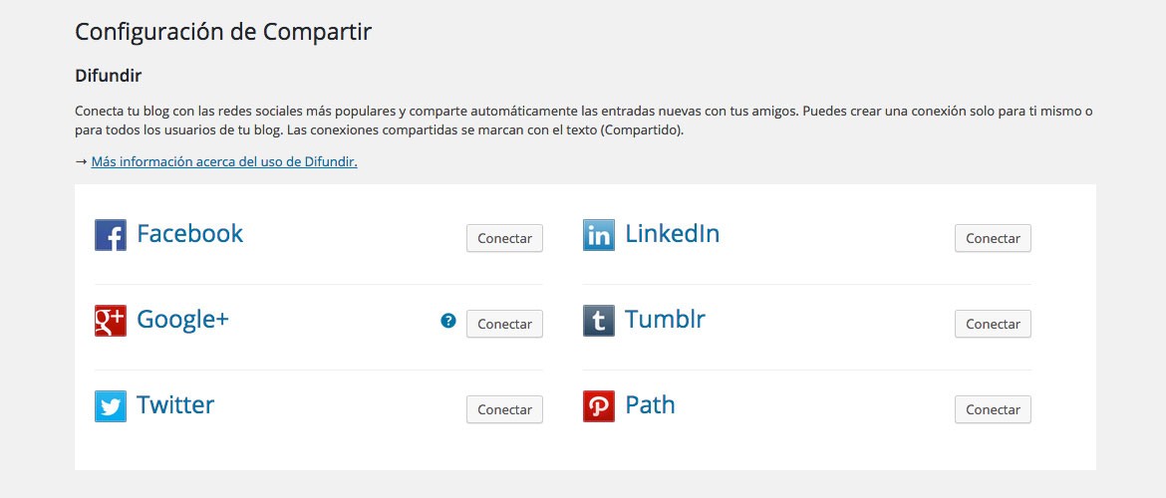Select the Twitter service title
This screenshot has width=1166, height=498.
tap(175, 405)
